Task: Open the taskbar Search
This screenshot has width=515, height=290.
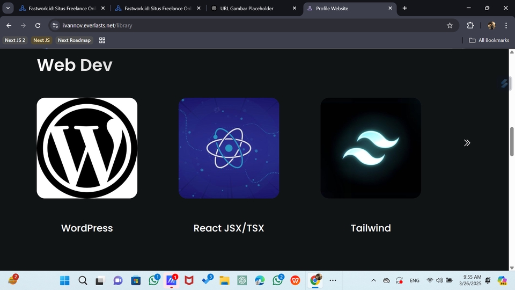Action: point(83,280)
